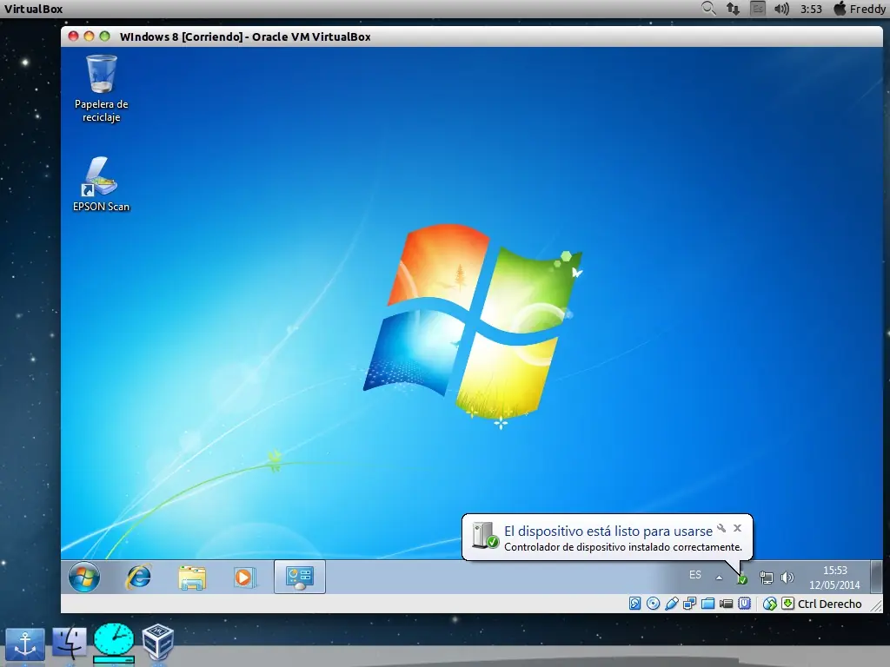Click the window title 'WIndows 8 [Corriendo]'
The width and height of the screenshot is (890, 667).
coord(181,36)
